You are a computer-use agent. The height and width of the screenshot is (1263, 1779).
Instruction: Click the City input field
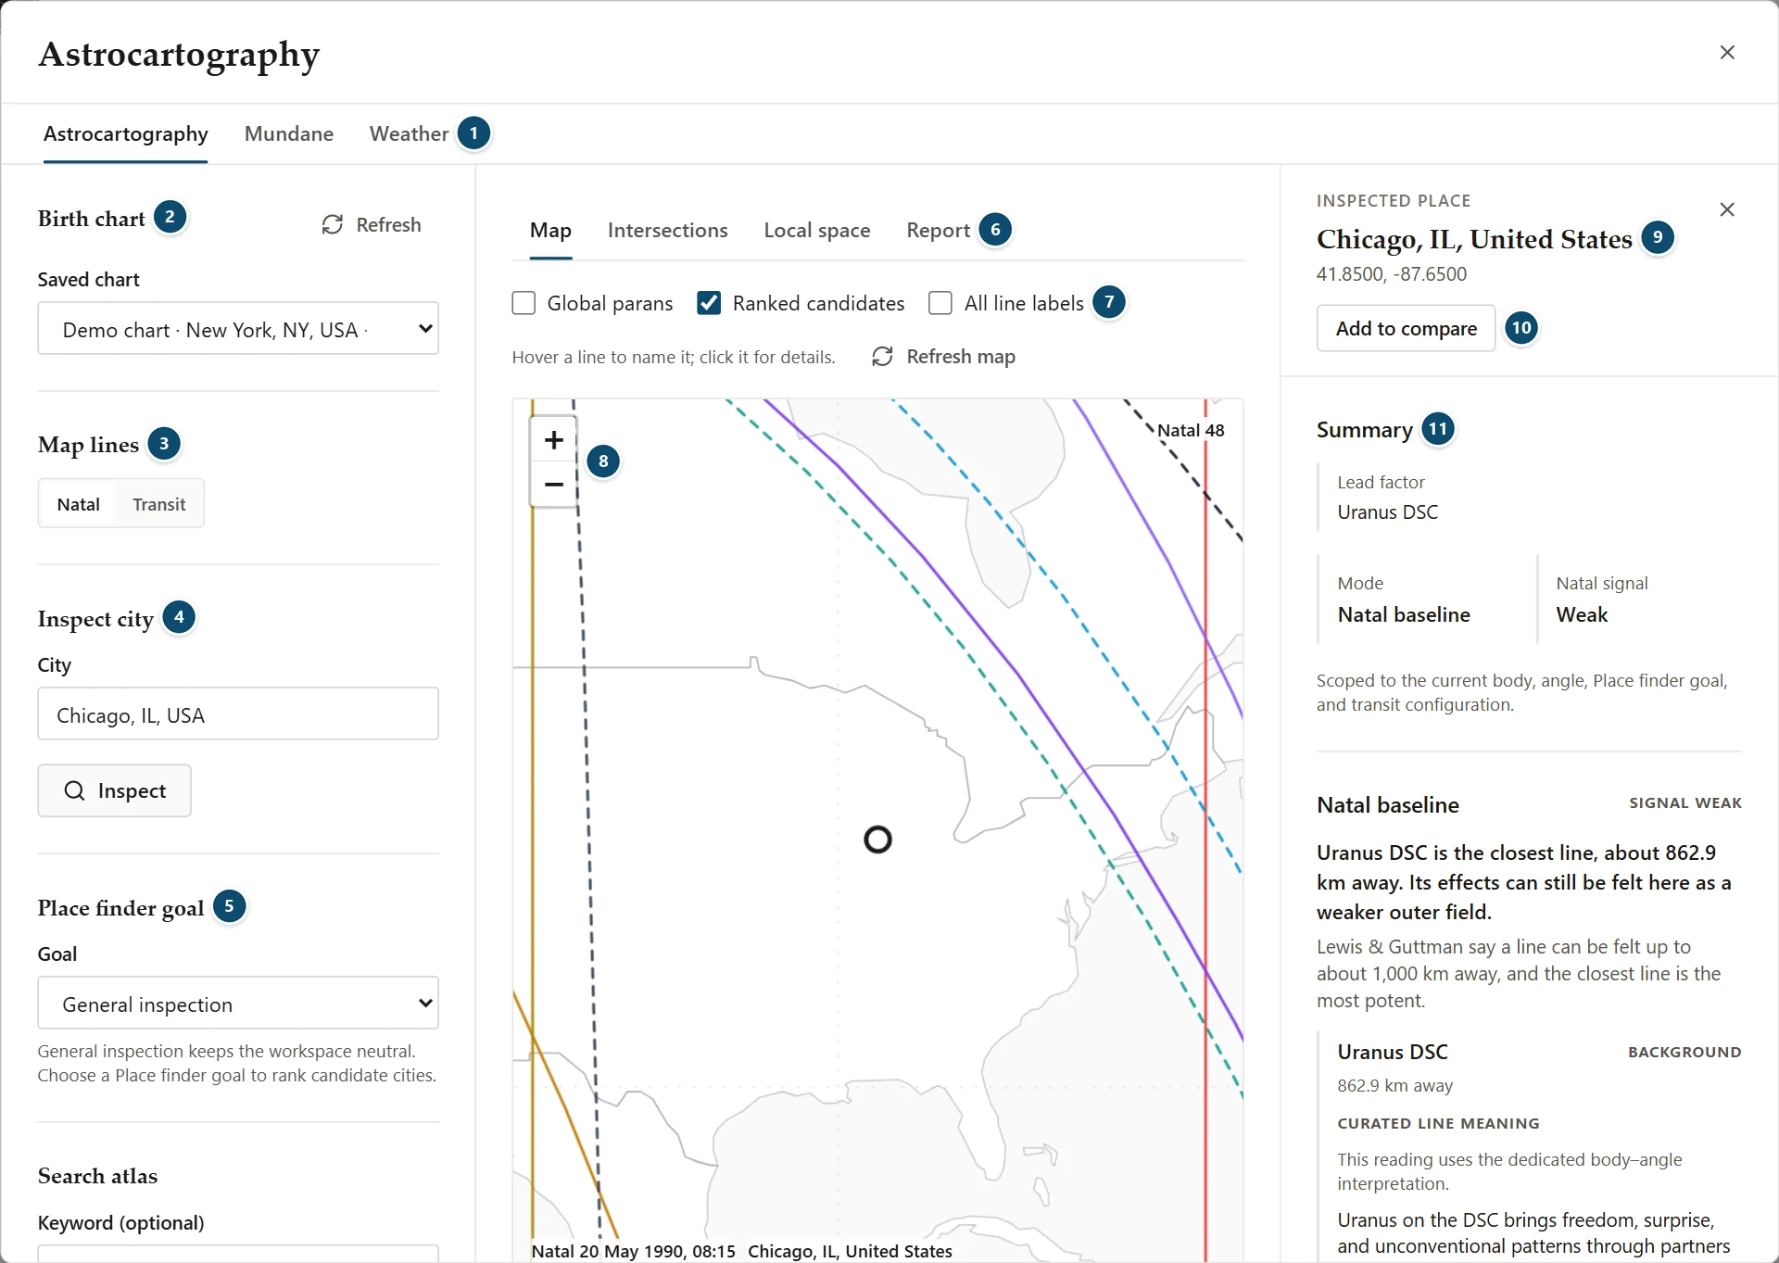(238, 714)
